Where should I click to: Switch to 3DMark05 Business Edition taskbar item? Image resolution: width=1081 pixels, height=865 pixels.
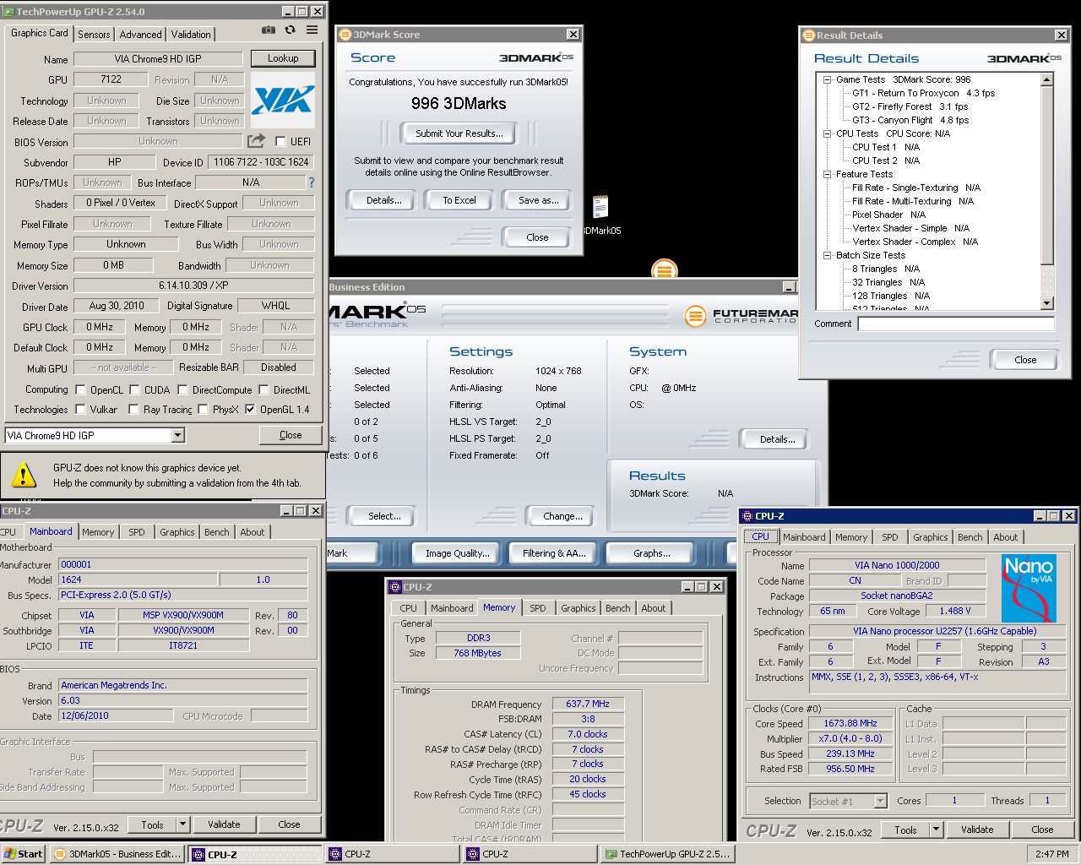point(117,854)
